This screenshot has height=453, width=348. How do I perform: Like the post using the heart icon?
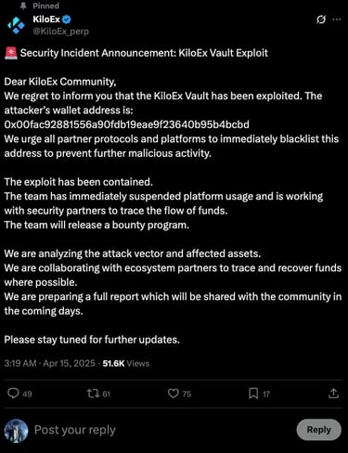(174, 394)
